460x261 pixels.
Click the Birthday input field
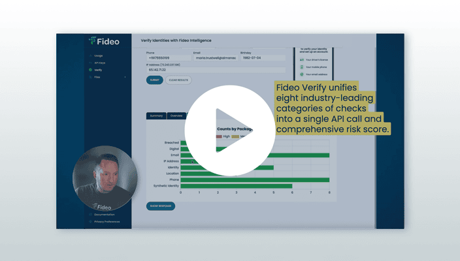(263, 58)
